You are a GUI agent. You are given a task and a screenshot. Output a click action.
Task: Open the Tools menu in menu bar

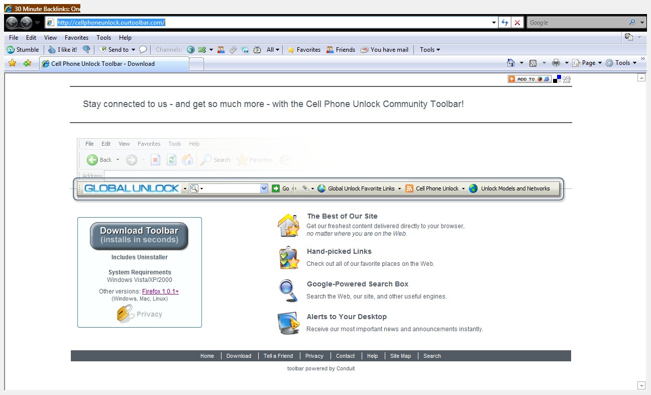(x=103, y=38)
